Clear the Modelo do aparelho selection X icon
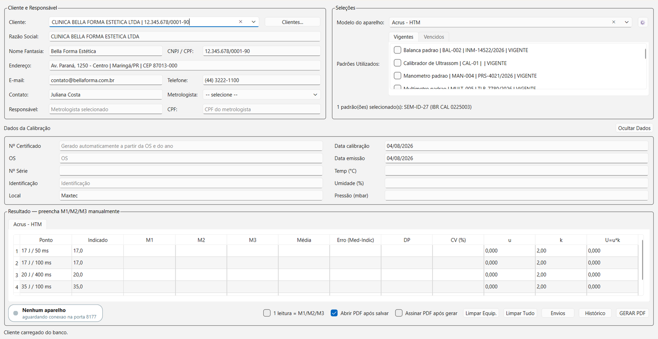 [x=614, y=22]
